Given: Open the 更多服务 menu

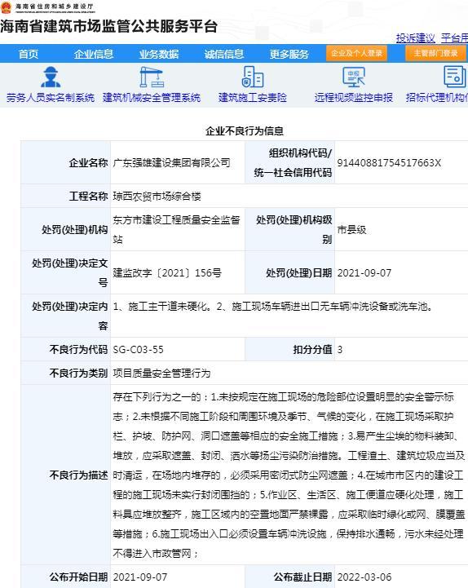Looking at the screenshot, I should click(289, 55).
